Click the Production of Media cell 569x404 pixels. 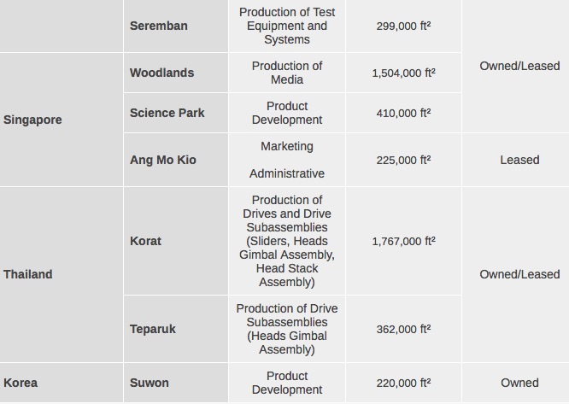[287, 73]
